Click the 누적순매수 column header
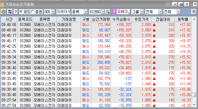 click(x=121, y=19)
